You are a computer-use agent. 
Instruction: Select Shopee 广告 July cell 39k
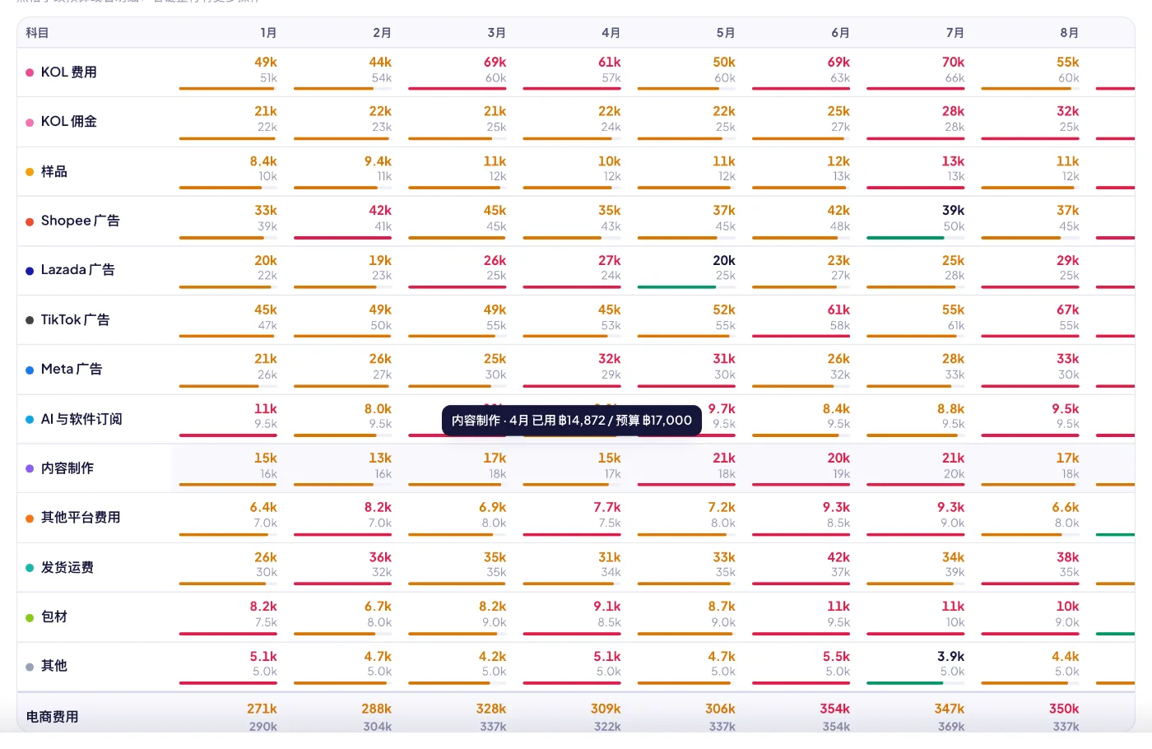tap(953, 211)
